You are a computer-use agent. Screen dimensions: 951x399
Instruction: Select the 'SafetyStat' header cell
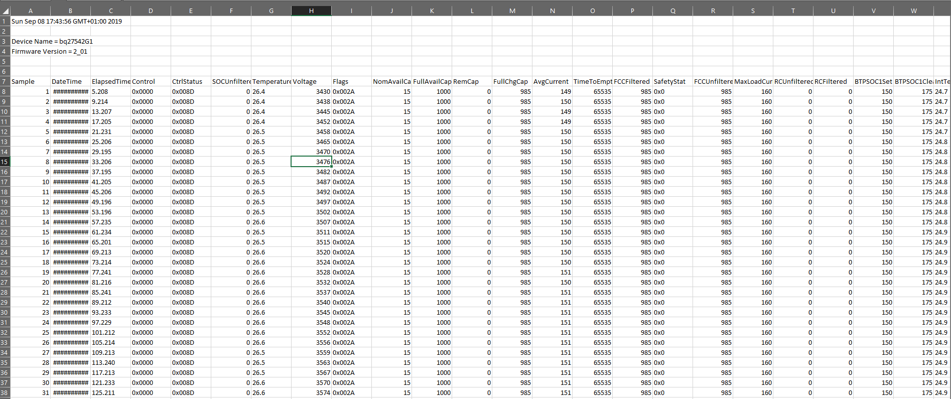672,81
